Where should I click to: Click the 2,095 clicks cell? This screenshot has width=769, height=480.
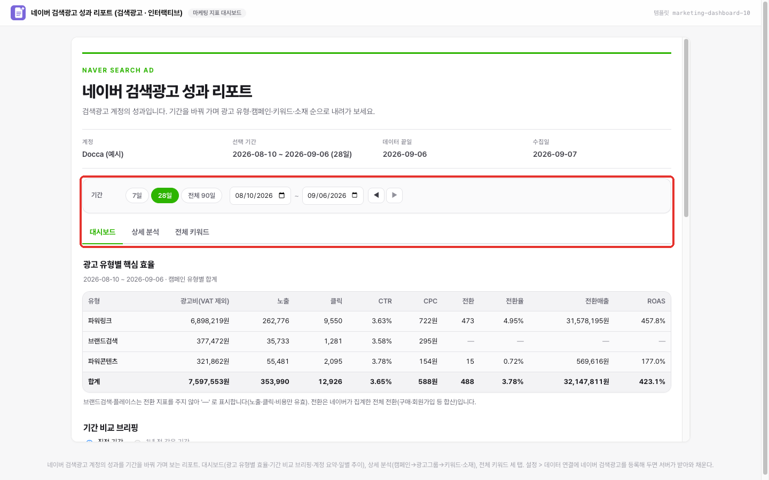(x=333, y=362)
